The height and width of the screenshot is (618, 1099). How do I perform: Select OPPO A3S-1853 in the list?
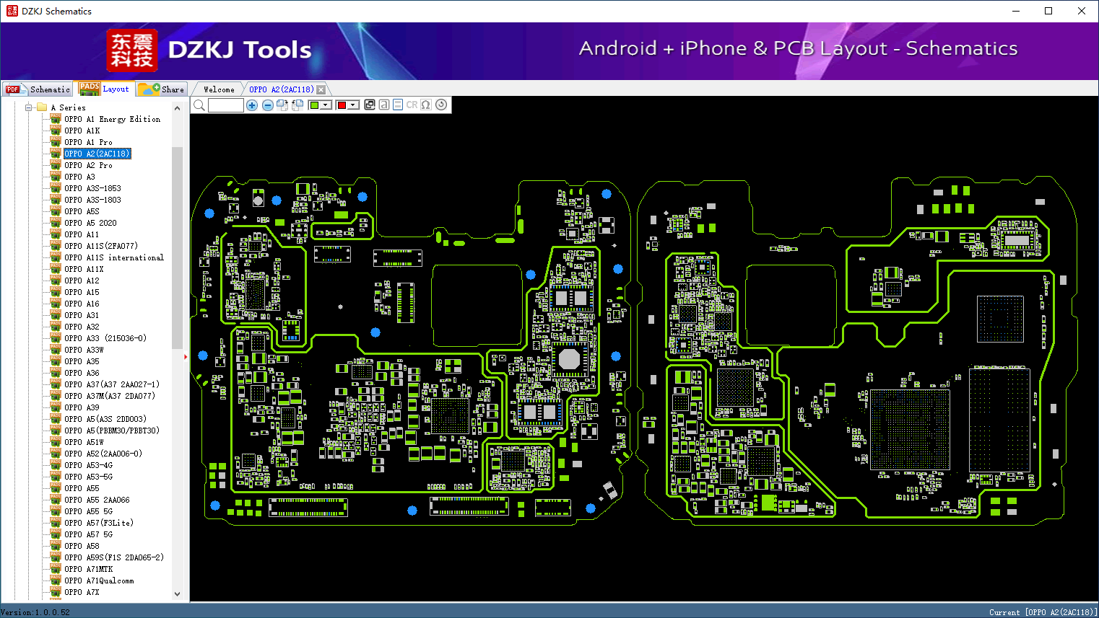click(x=92, y=188)
